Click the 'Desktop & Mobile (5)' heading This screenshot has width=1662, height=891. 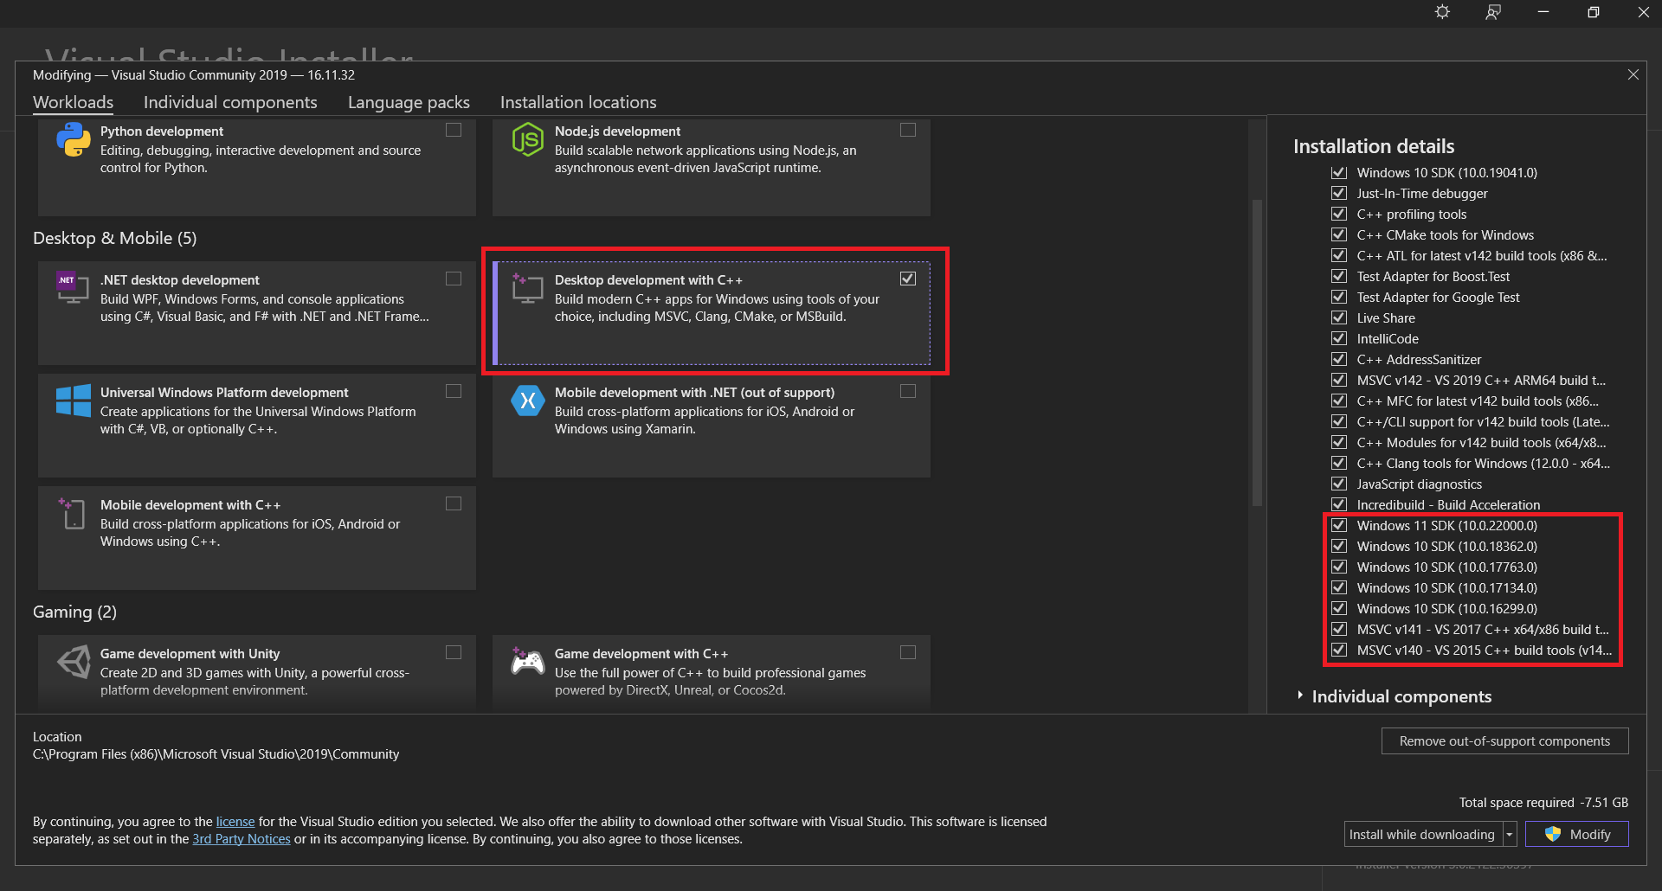click(x=115, y=238)
